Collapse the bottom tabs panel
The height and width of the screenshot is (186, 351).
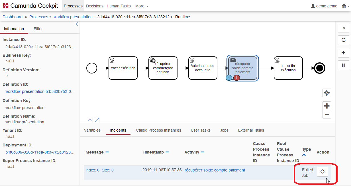coord(89,120)
